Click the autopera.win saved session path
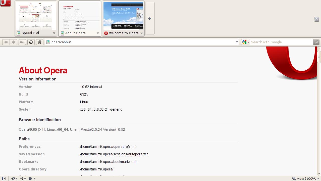Viewport: 321px width, 181px height. 114,154
